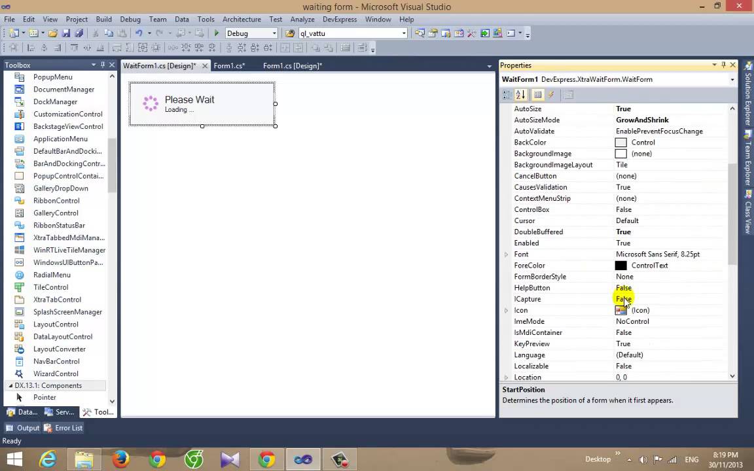Expand the Location property
The height and width of the screenshot is (471, 754).
pos(507,377)
